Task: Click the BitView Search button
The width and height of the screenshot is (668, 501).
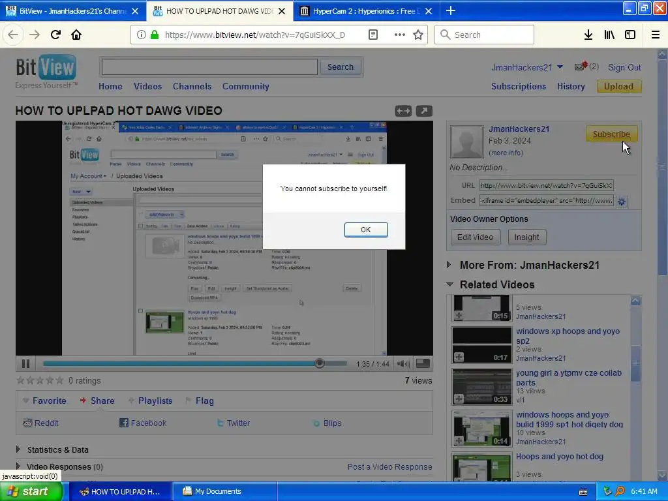Action: pyautogui.click(x=341, y=67)
